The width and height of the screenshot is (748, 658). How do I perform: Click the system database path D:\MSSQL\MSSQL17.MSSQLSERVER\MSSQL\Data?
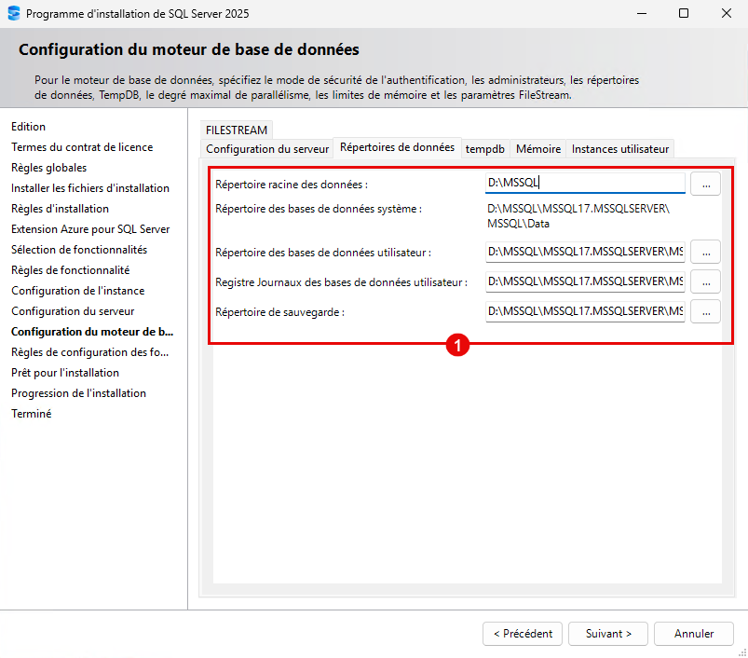pyautogui.click(x=578, y=216)
